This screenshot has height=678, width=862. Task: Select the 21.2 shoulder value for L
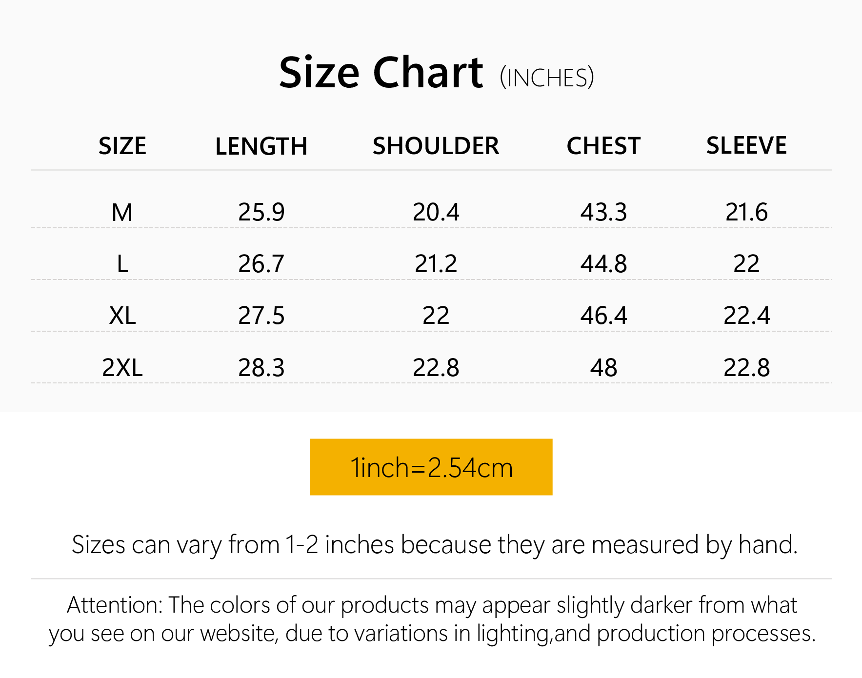coord(436,264)
